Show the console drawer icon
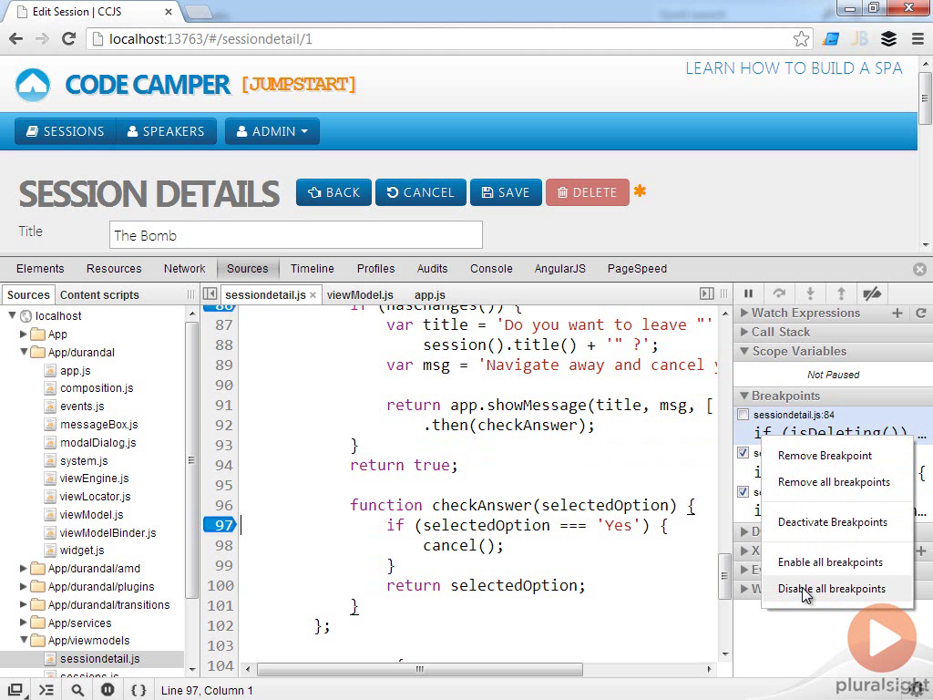Image resolution: width=933 pixels, height=700 pixels. pos(46,691)
